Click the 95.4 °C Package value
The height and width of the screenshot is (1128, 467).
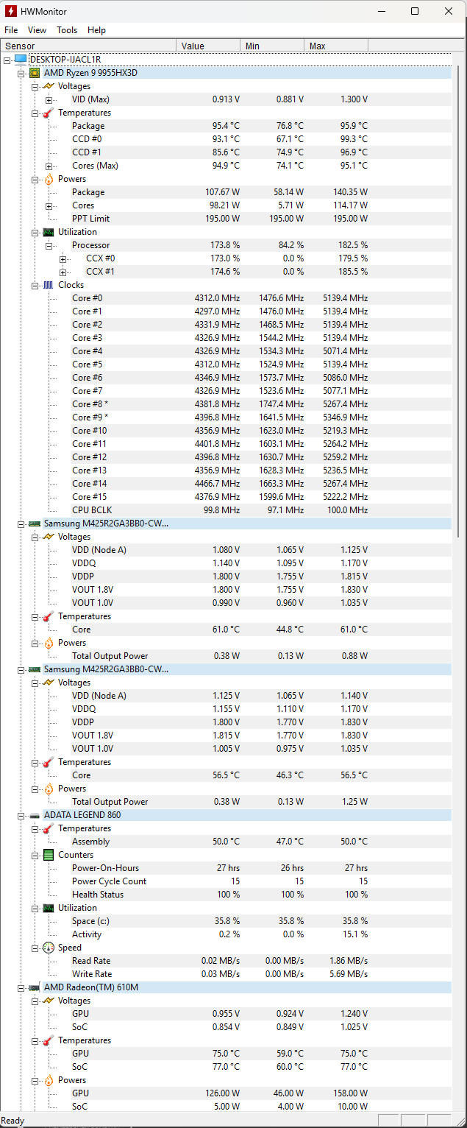tap(226, 126)
